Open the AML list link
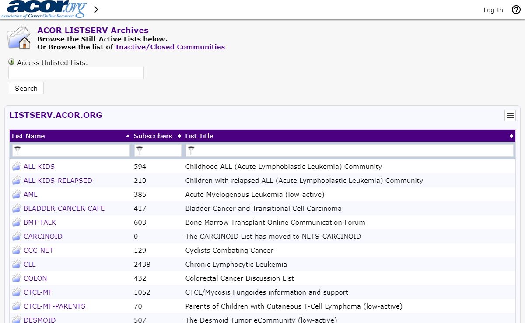This screenshot has width=525, height=323. point(31,195)
